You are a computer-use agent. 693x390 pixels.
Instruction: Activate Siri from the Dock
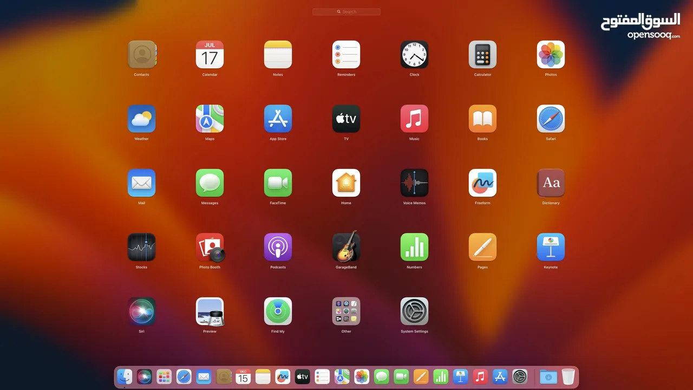(x=145, y=376)
